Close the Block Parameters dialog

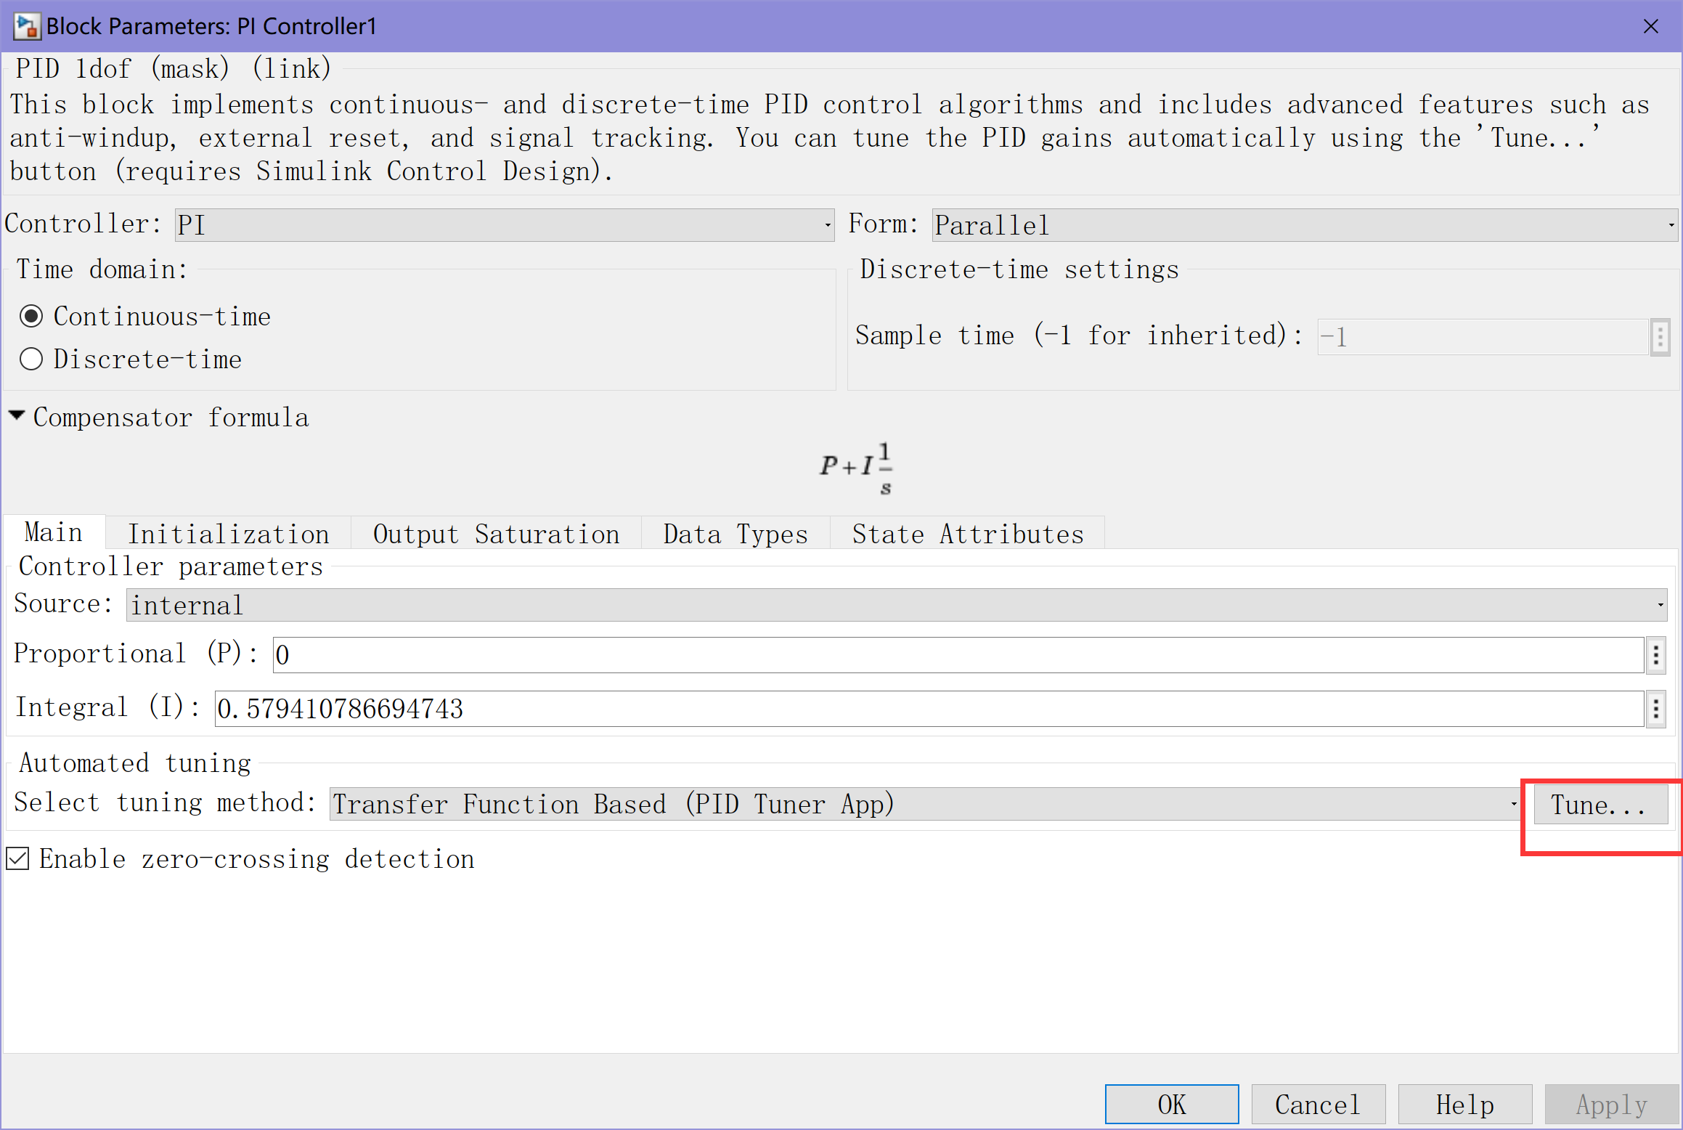tap(1650, 26)
